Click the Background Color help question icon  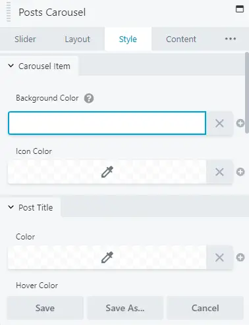pos(89,98)
